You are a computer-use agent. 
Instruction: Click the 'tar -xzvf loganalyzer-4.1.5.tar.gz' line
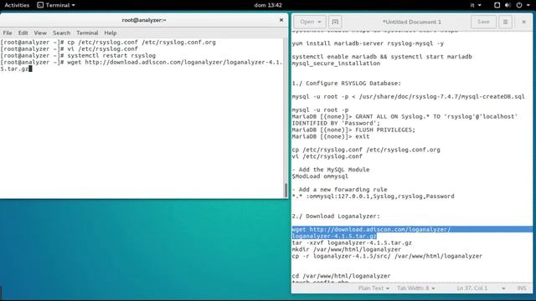(352, 242)
